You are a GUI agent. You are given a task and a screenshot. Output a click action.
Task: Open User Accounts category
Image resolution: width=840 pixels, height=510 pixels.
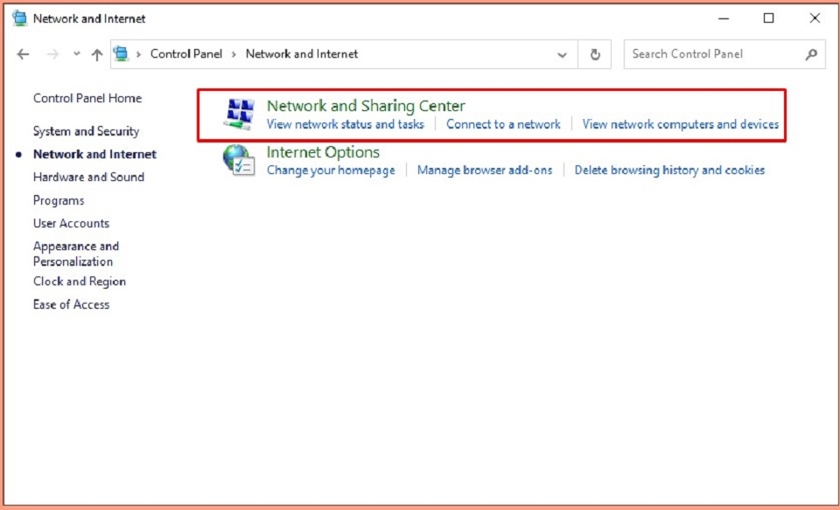point(71,223)
